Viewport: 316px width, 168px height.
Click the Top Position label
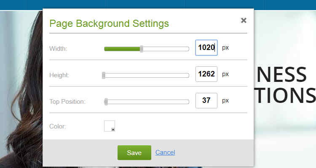pos(67,102)
